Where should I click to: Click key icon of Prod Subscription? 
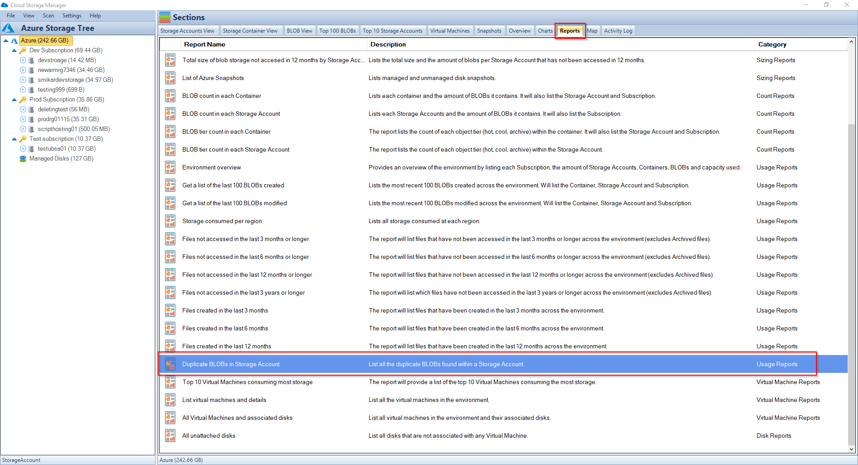23,100
